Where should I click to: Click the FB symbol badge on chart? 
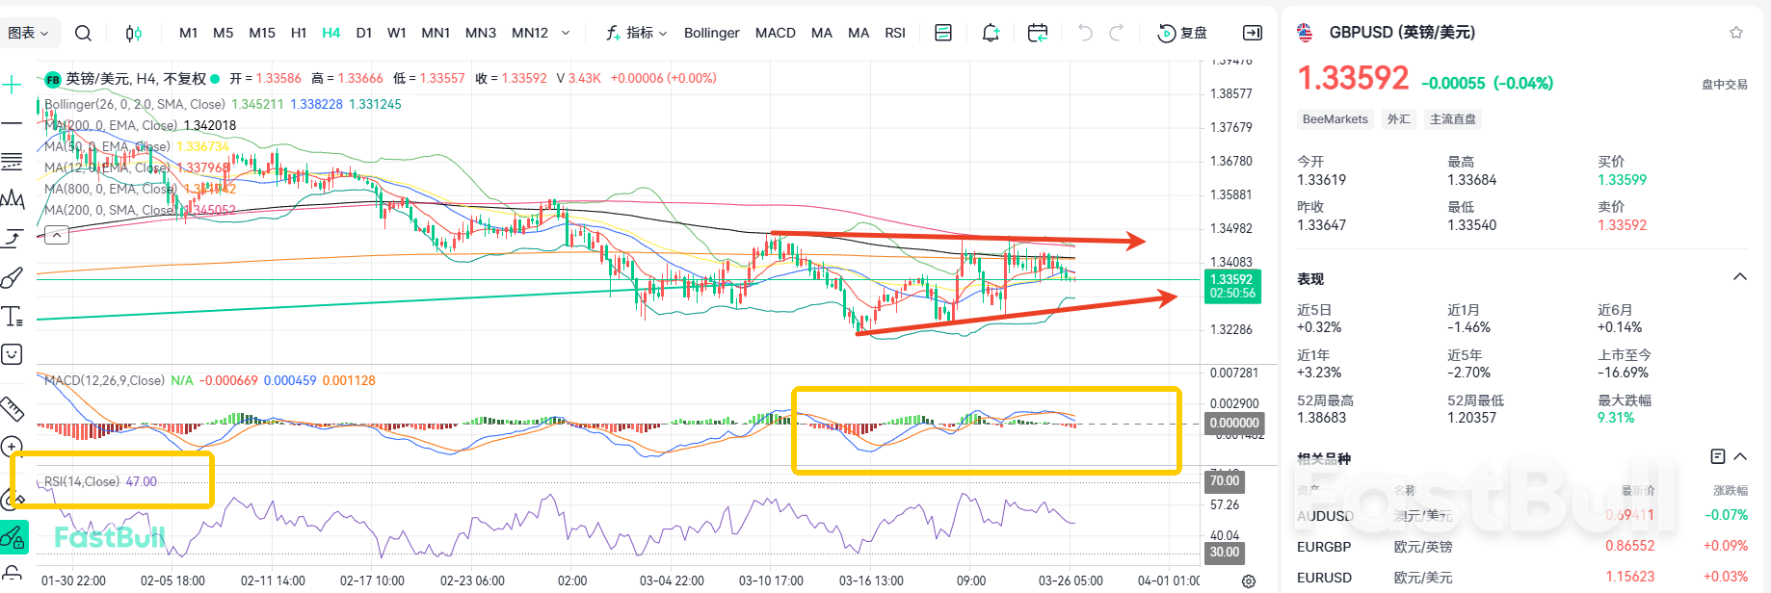click(53, 79)
